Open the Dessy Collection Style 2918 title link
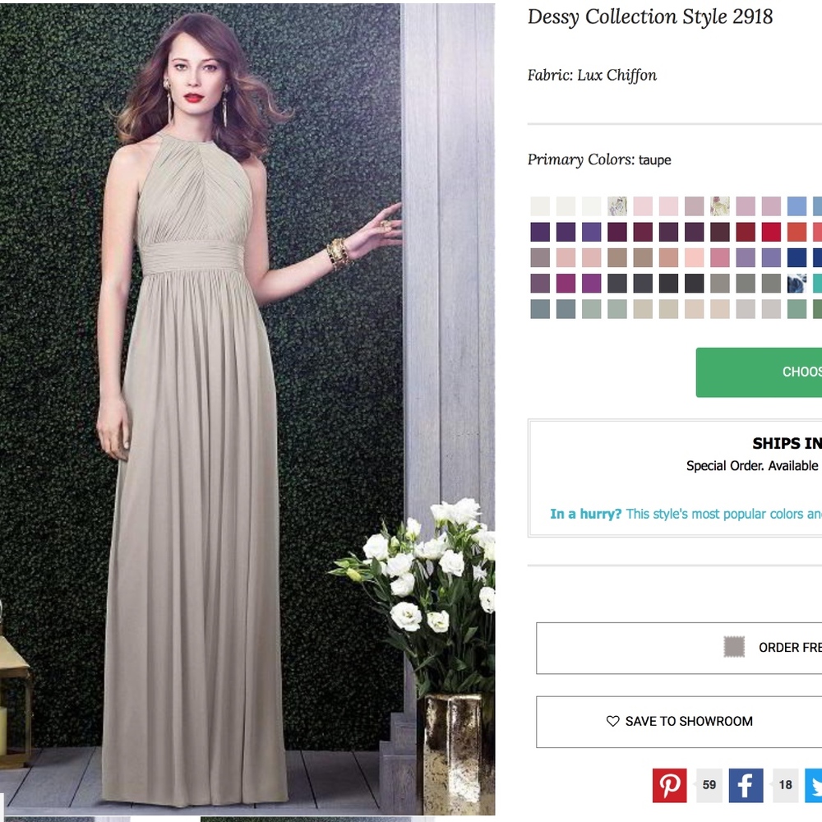Screen dimensions: 822x822 [649, 16]
